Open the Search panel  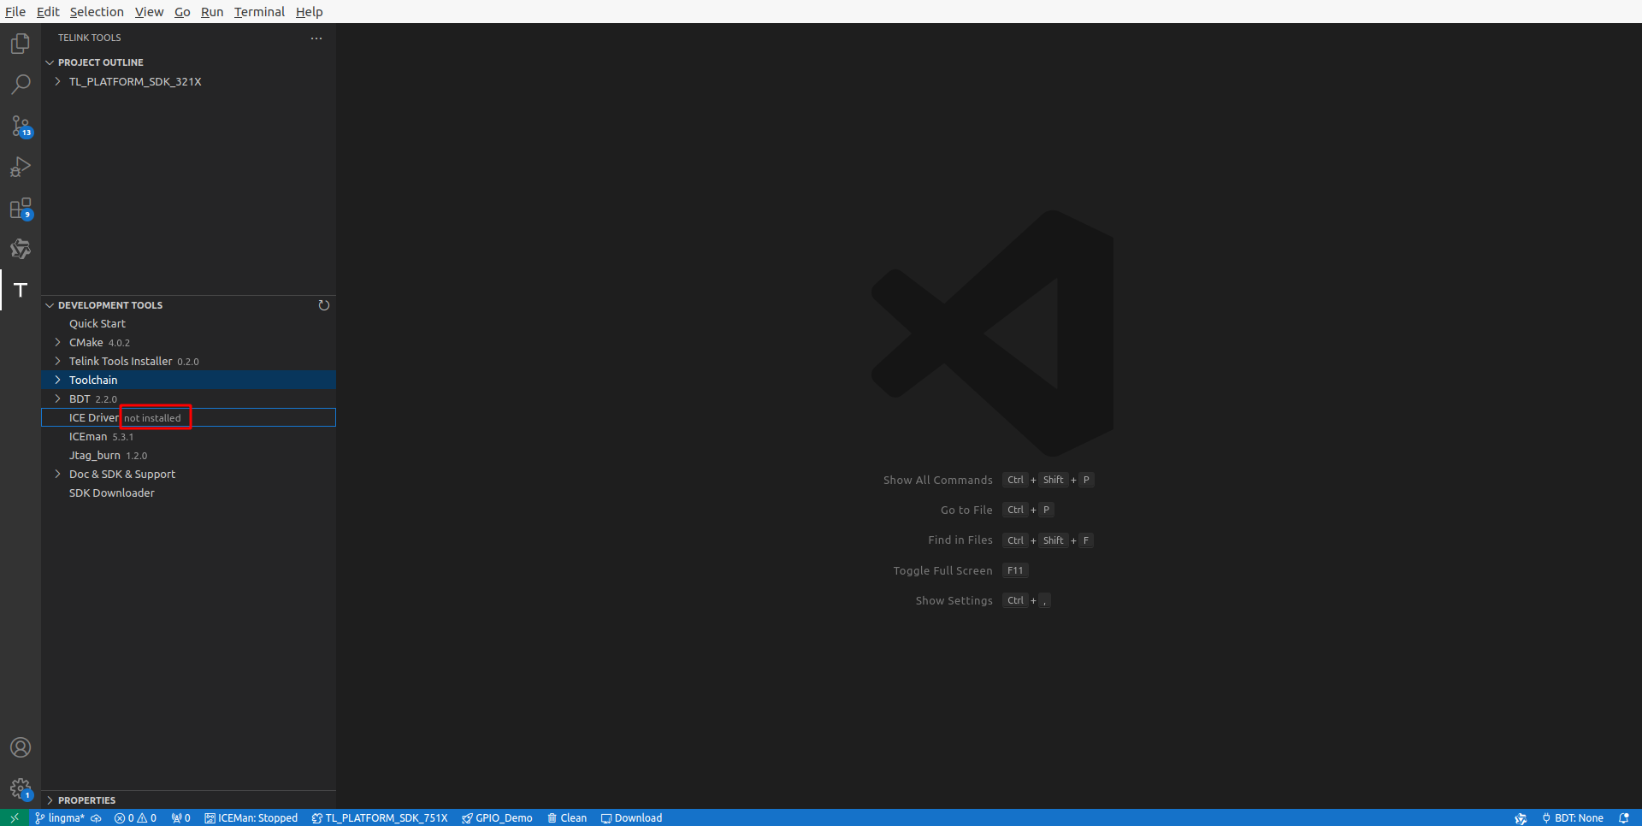(x=20, y=84)
